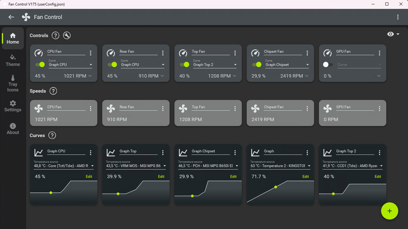Enable the GPU Fan control toggle

(328, 64)
